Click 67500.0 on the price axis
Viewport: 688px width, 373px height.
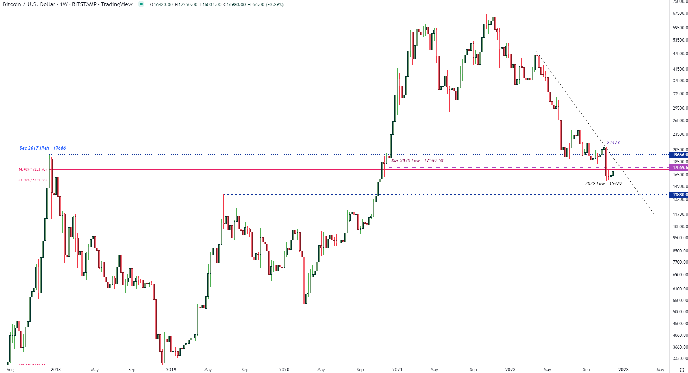click(680, 13)
